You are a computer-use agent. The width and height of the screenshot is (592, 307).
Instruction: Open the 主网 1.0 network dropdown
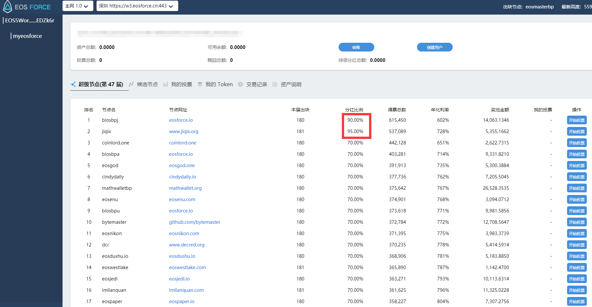[x=78, y=6]
